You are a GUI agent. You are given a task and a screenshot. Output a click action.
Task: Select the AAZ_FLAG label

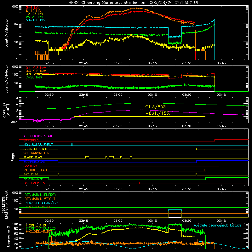tap(31, 174)
